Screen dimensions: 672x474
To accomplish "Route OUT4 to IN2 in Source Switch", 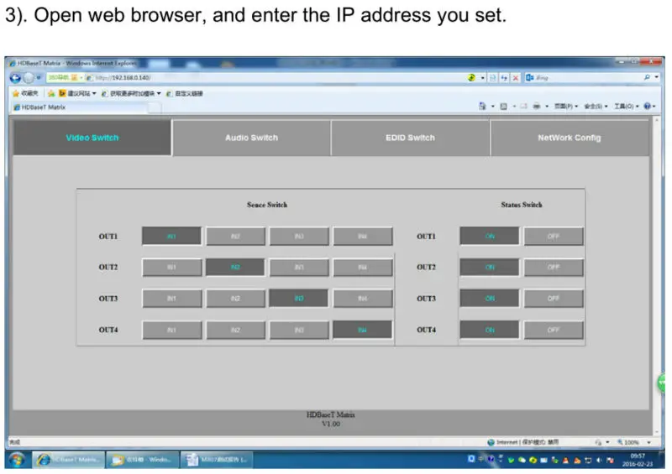I will (x=235, y=331).
